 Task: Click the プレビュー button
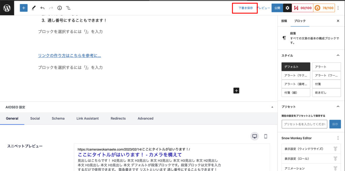(x=263, y=8)
